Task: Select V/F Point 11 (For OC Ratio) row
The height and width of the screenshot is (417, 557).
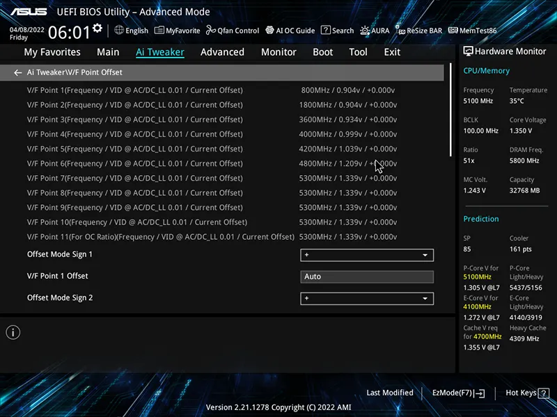Action: (212, 237)
